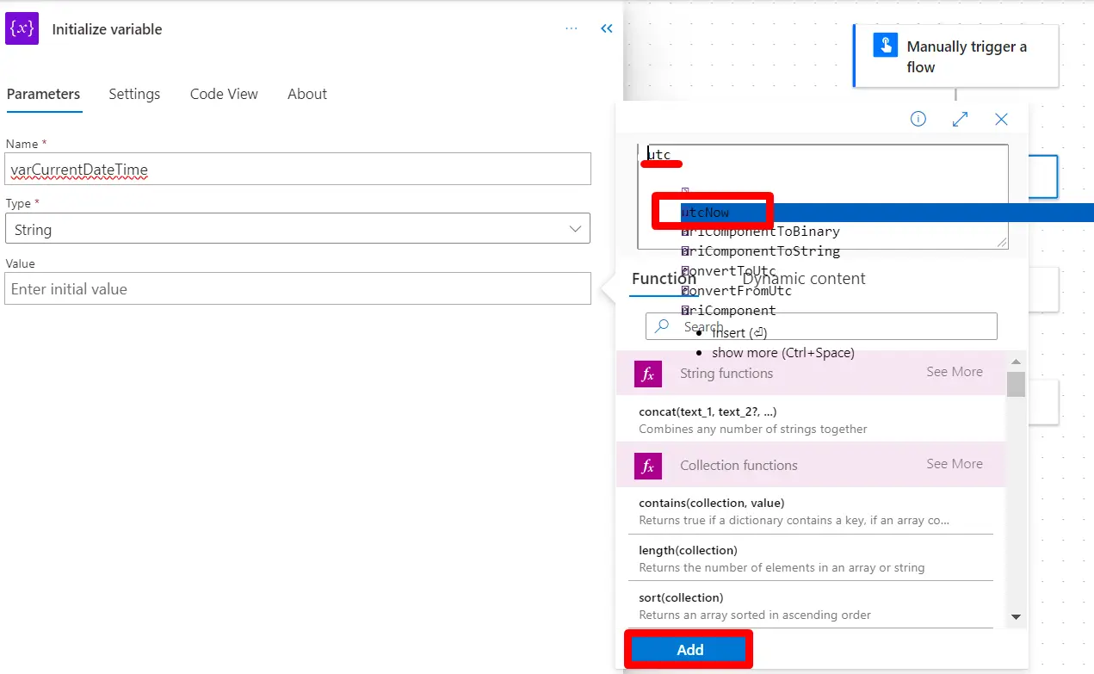Viewport: 1094px width, 674px height.
Task: Click the Manually trigger a flow icon
Action: [886, 46]
